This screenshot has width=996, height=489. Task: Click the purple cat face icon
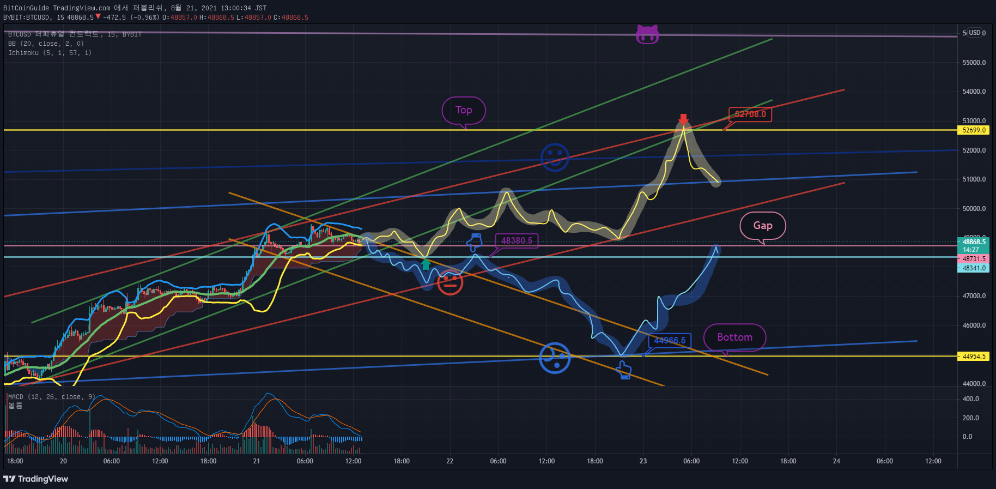coord(647,35)
